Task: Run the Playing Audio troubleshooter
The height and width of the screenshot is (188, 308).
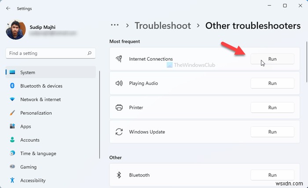Action: click(272, 83)
